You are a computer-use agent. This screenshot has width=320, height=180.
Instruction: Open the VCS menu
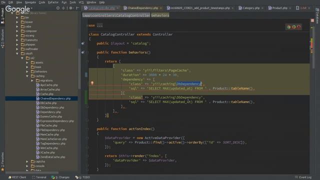pos(81,2)
